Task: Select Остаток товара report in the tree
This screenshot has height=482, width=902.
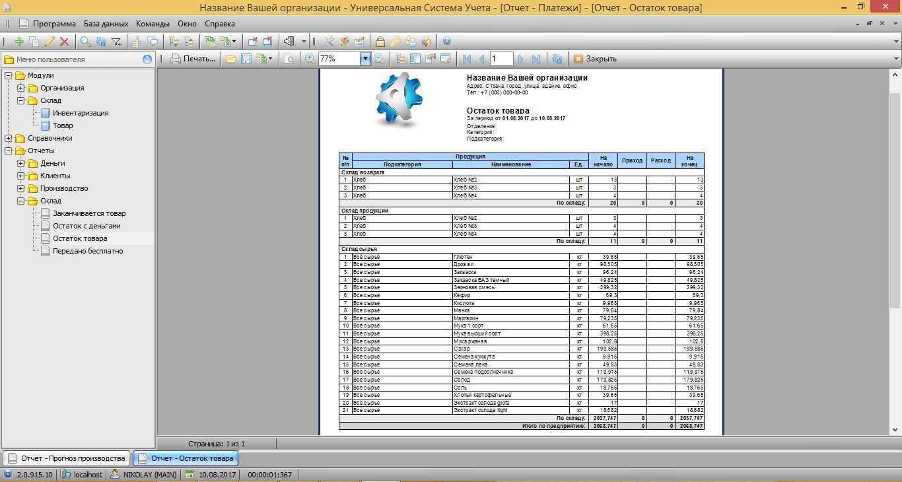Action: pyautogui.click(x=80, y=238)
